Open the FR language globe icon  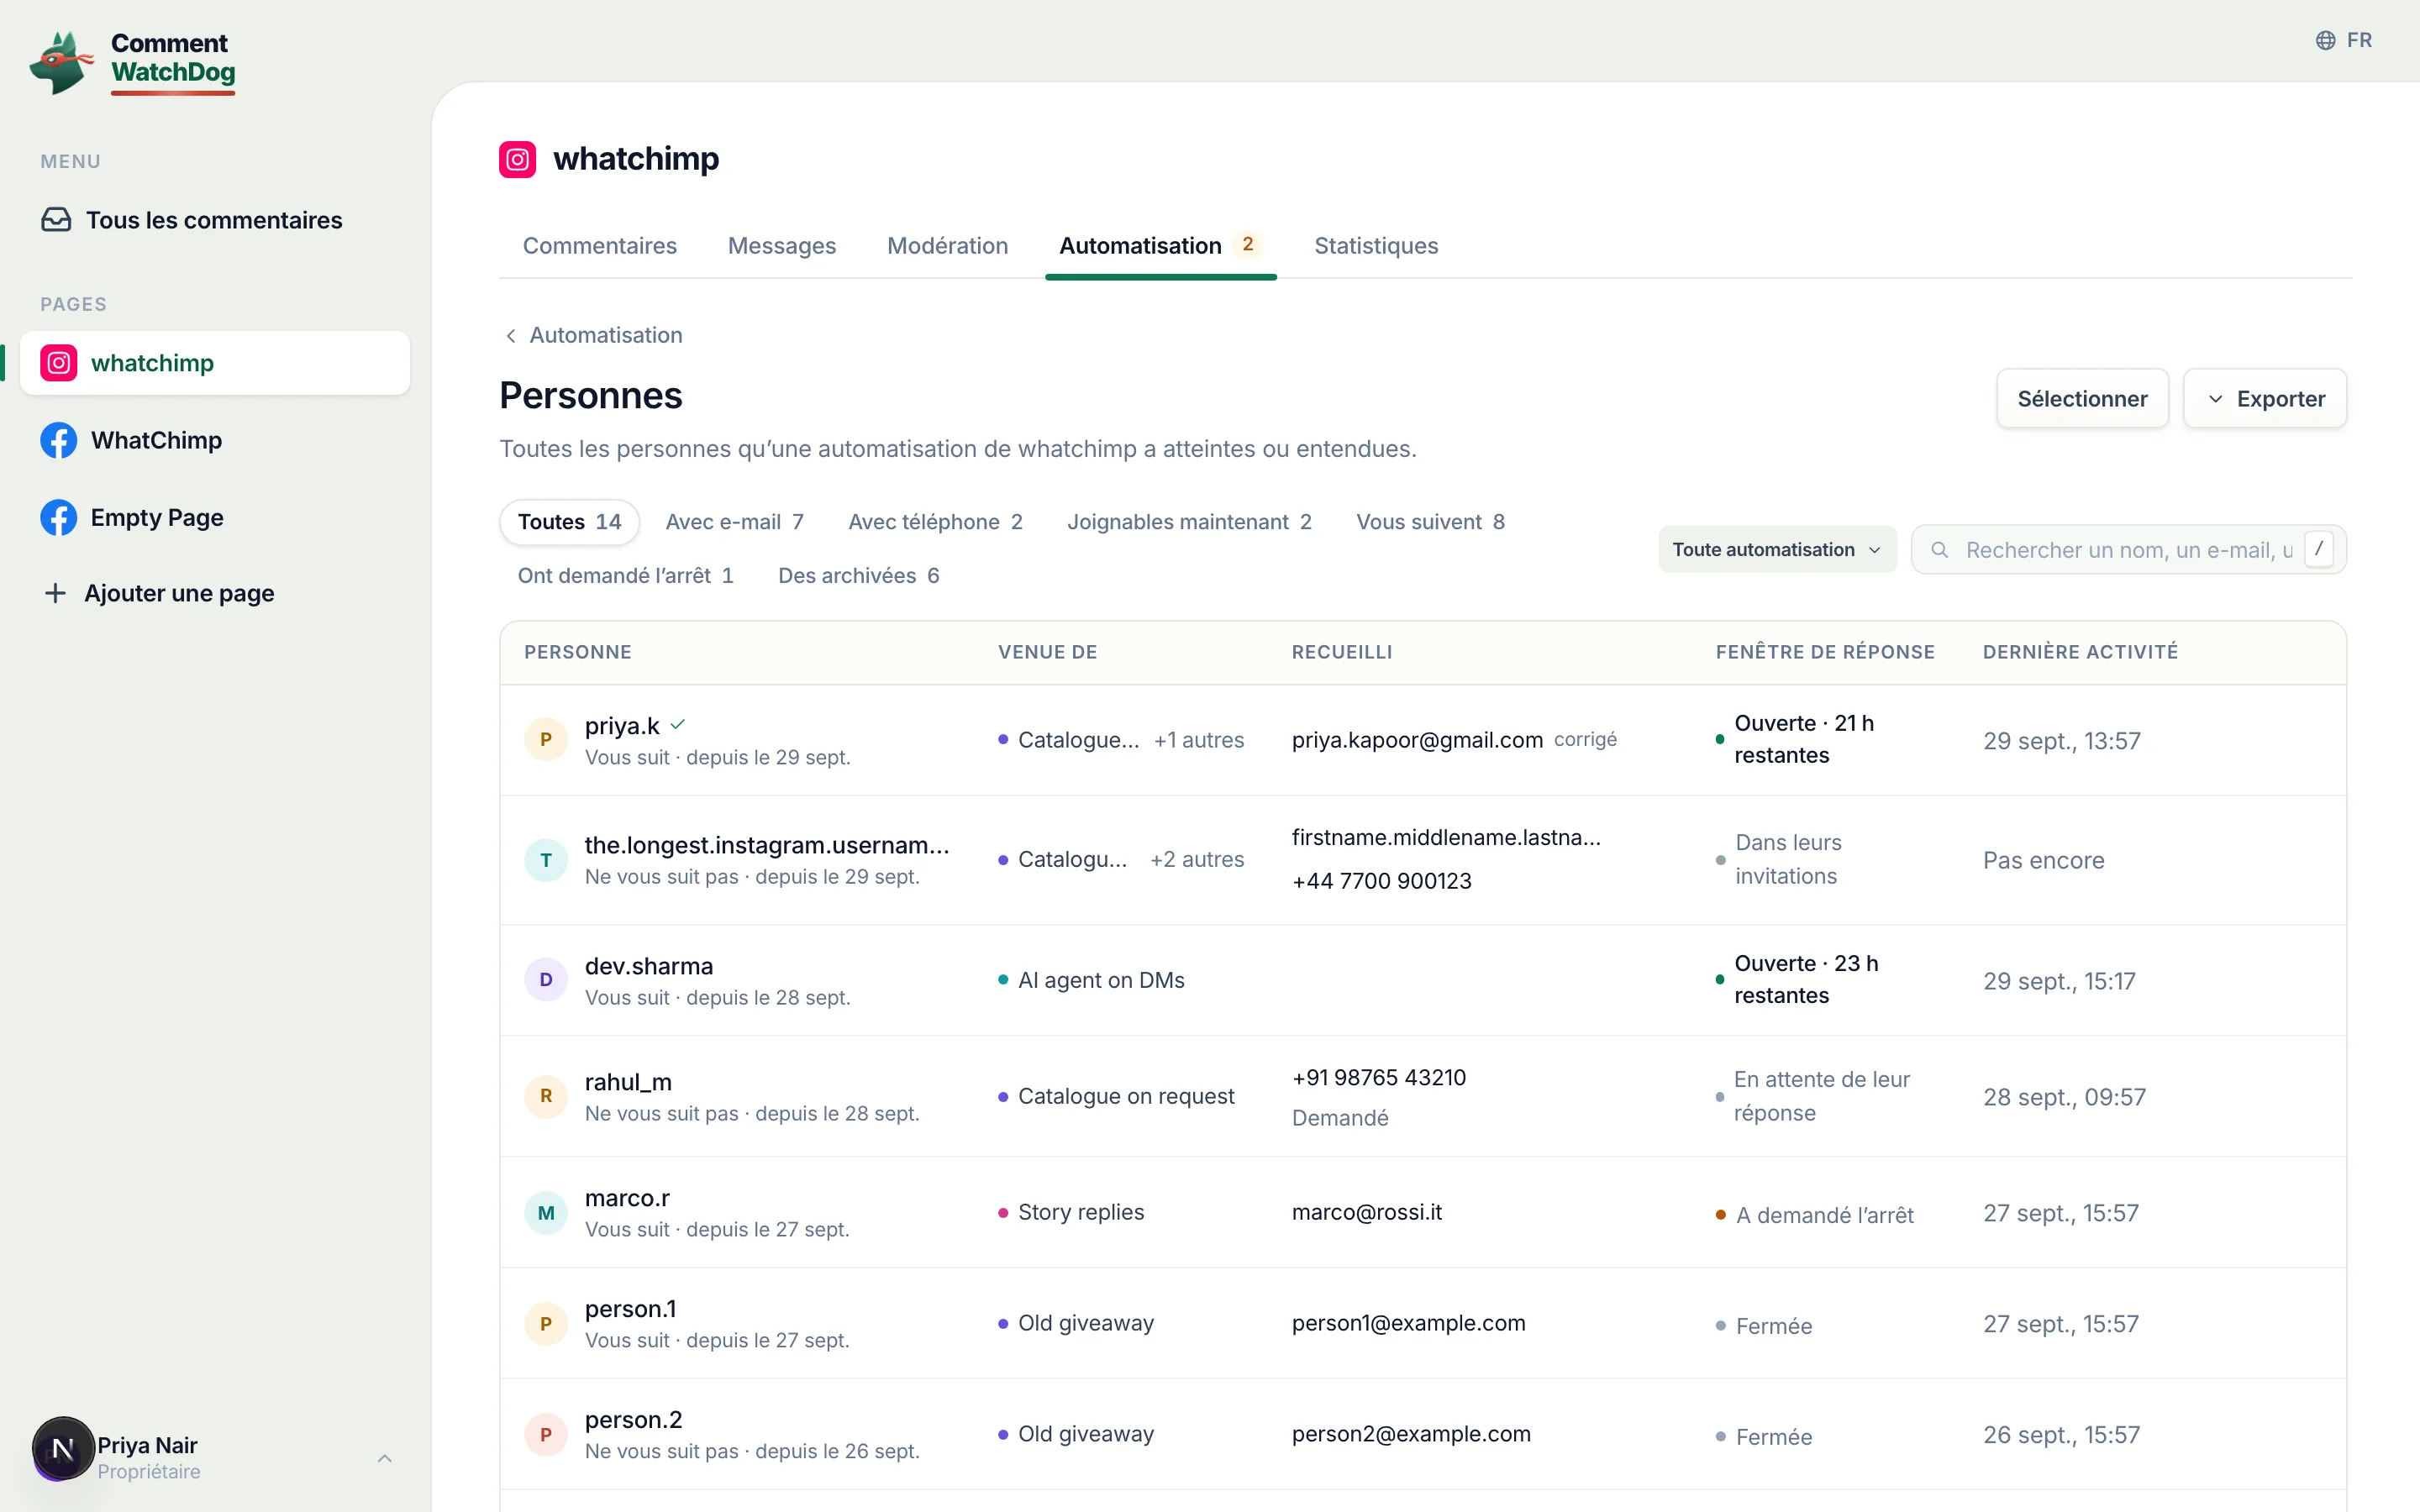2325,40
